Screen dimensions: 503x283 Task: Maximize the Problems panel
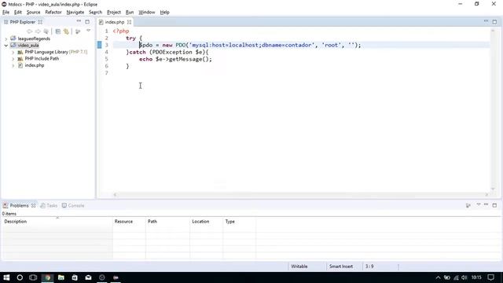click(x=494, y=205)
